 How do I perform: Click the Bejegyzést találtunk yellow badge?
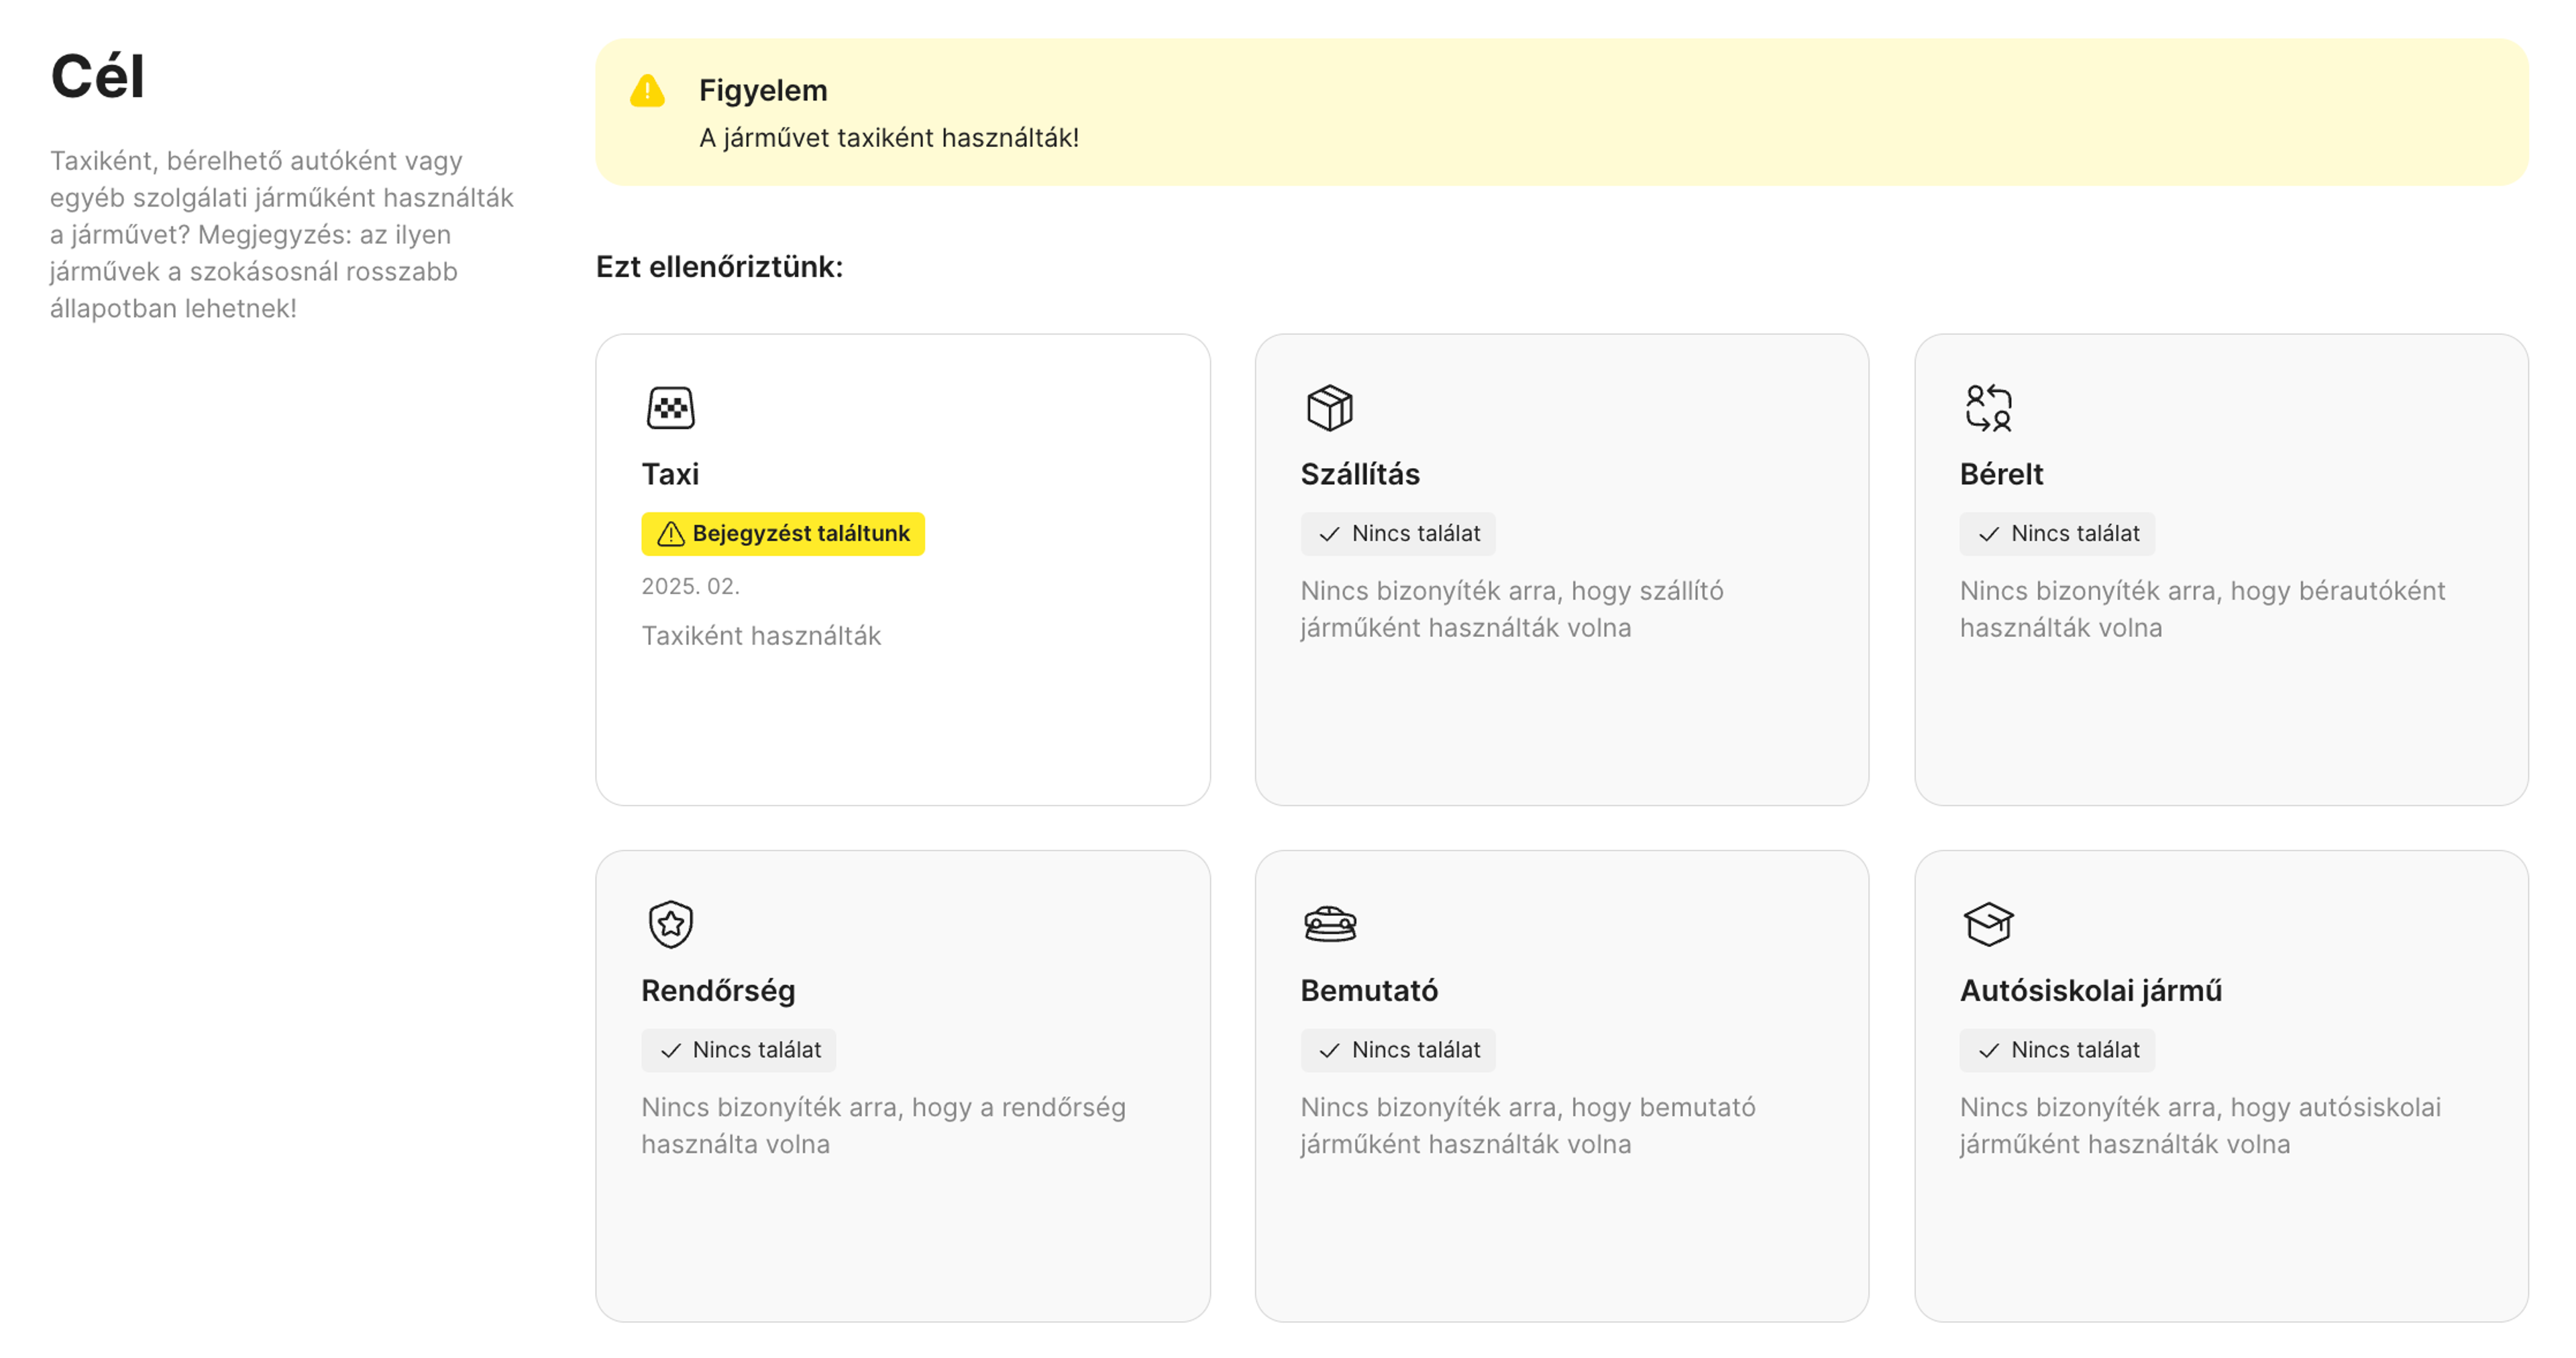click(x=783, y=534)
